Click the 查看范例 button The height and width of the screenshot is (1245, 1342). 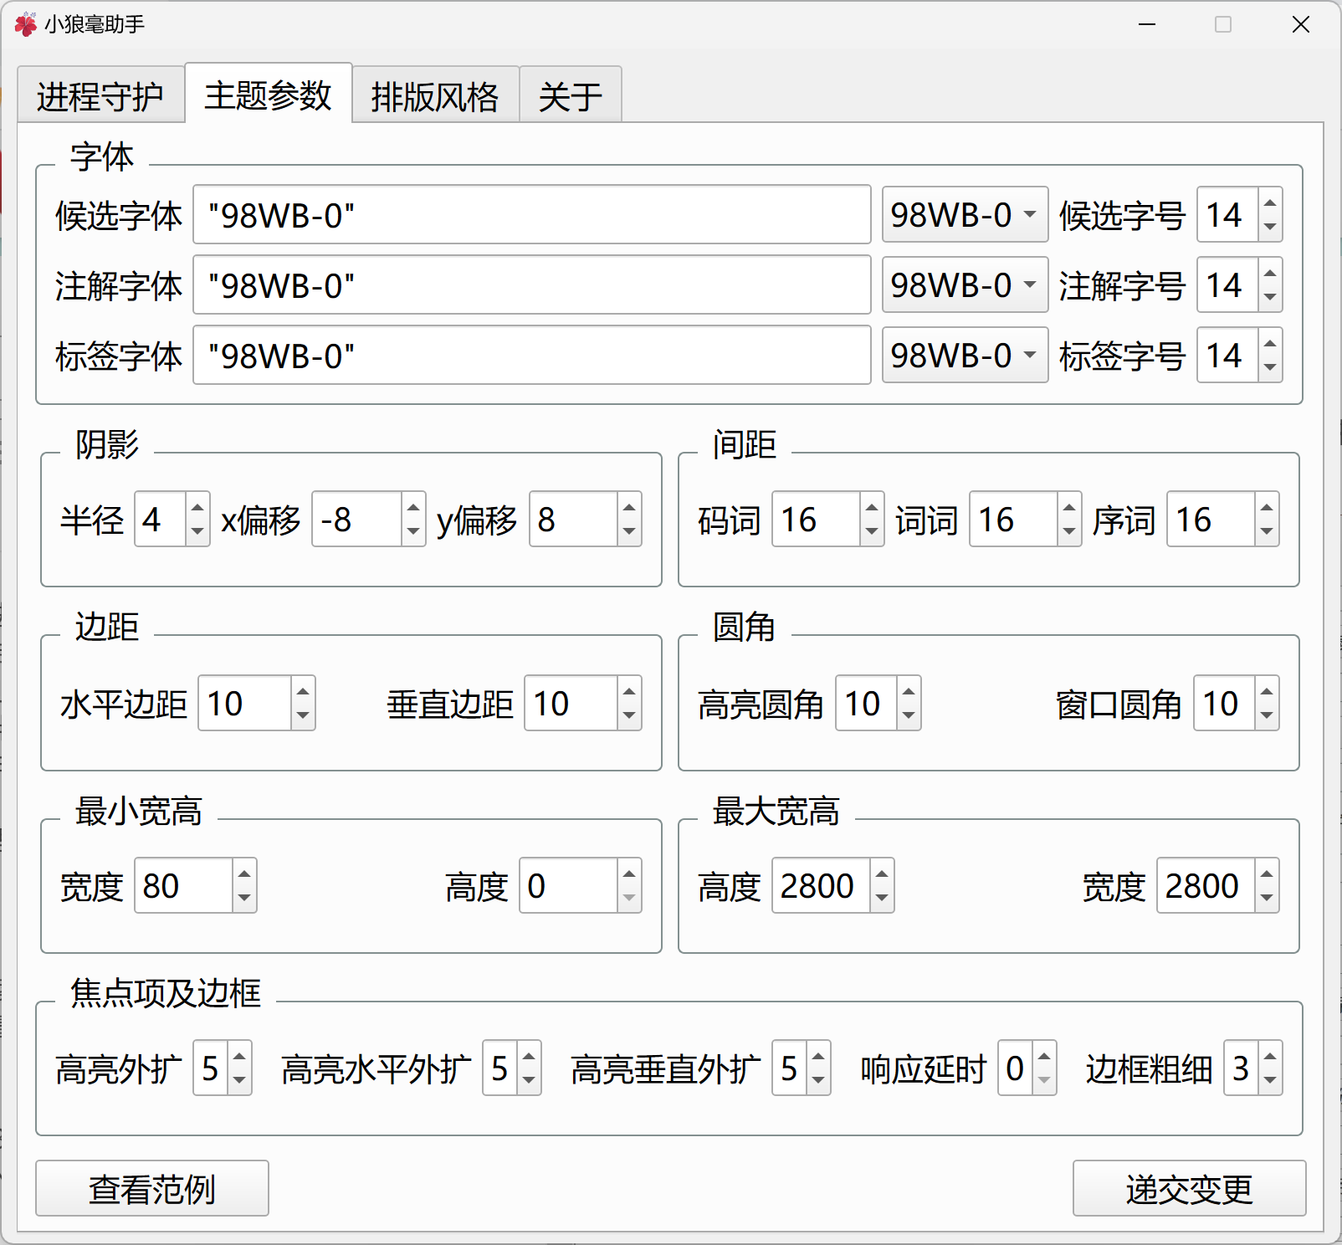[152, 1188]
